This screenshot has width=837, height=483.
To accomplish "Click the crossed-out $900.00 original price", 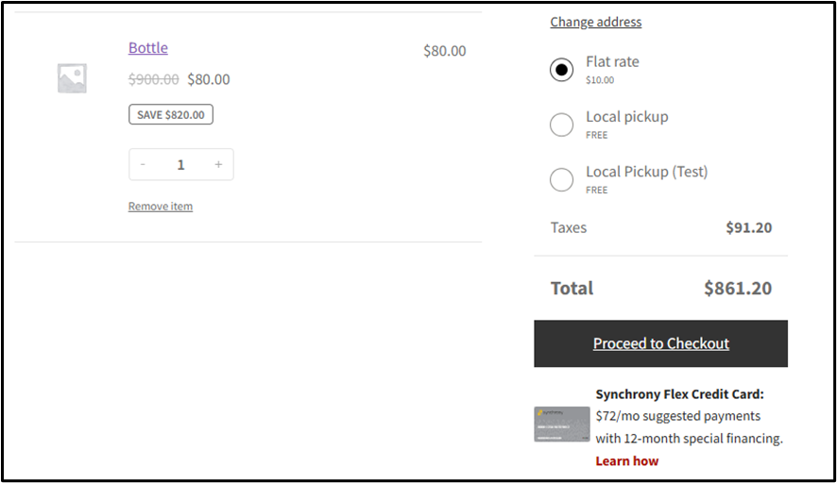I will click(153, 79).
